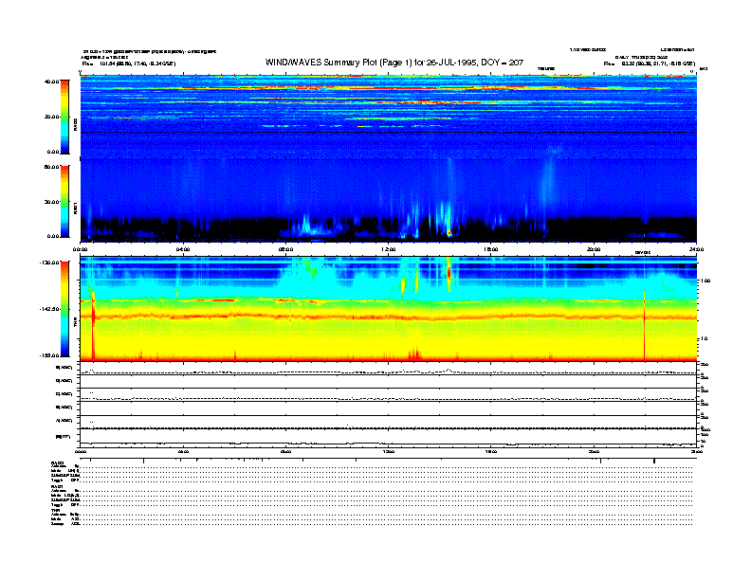
Task: Click the 60.00 color scale label
Action: 51,167
